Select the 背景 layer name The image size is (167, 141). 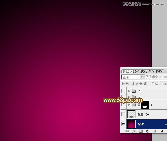coord(141,124)
